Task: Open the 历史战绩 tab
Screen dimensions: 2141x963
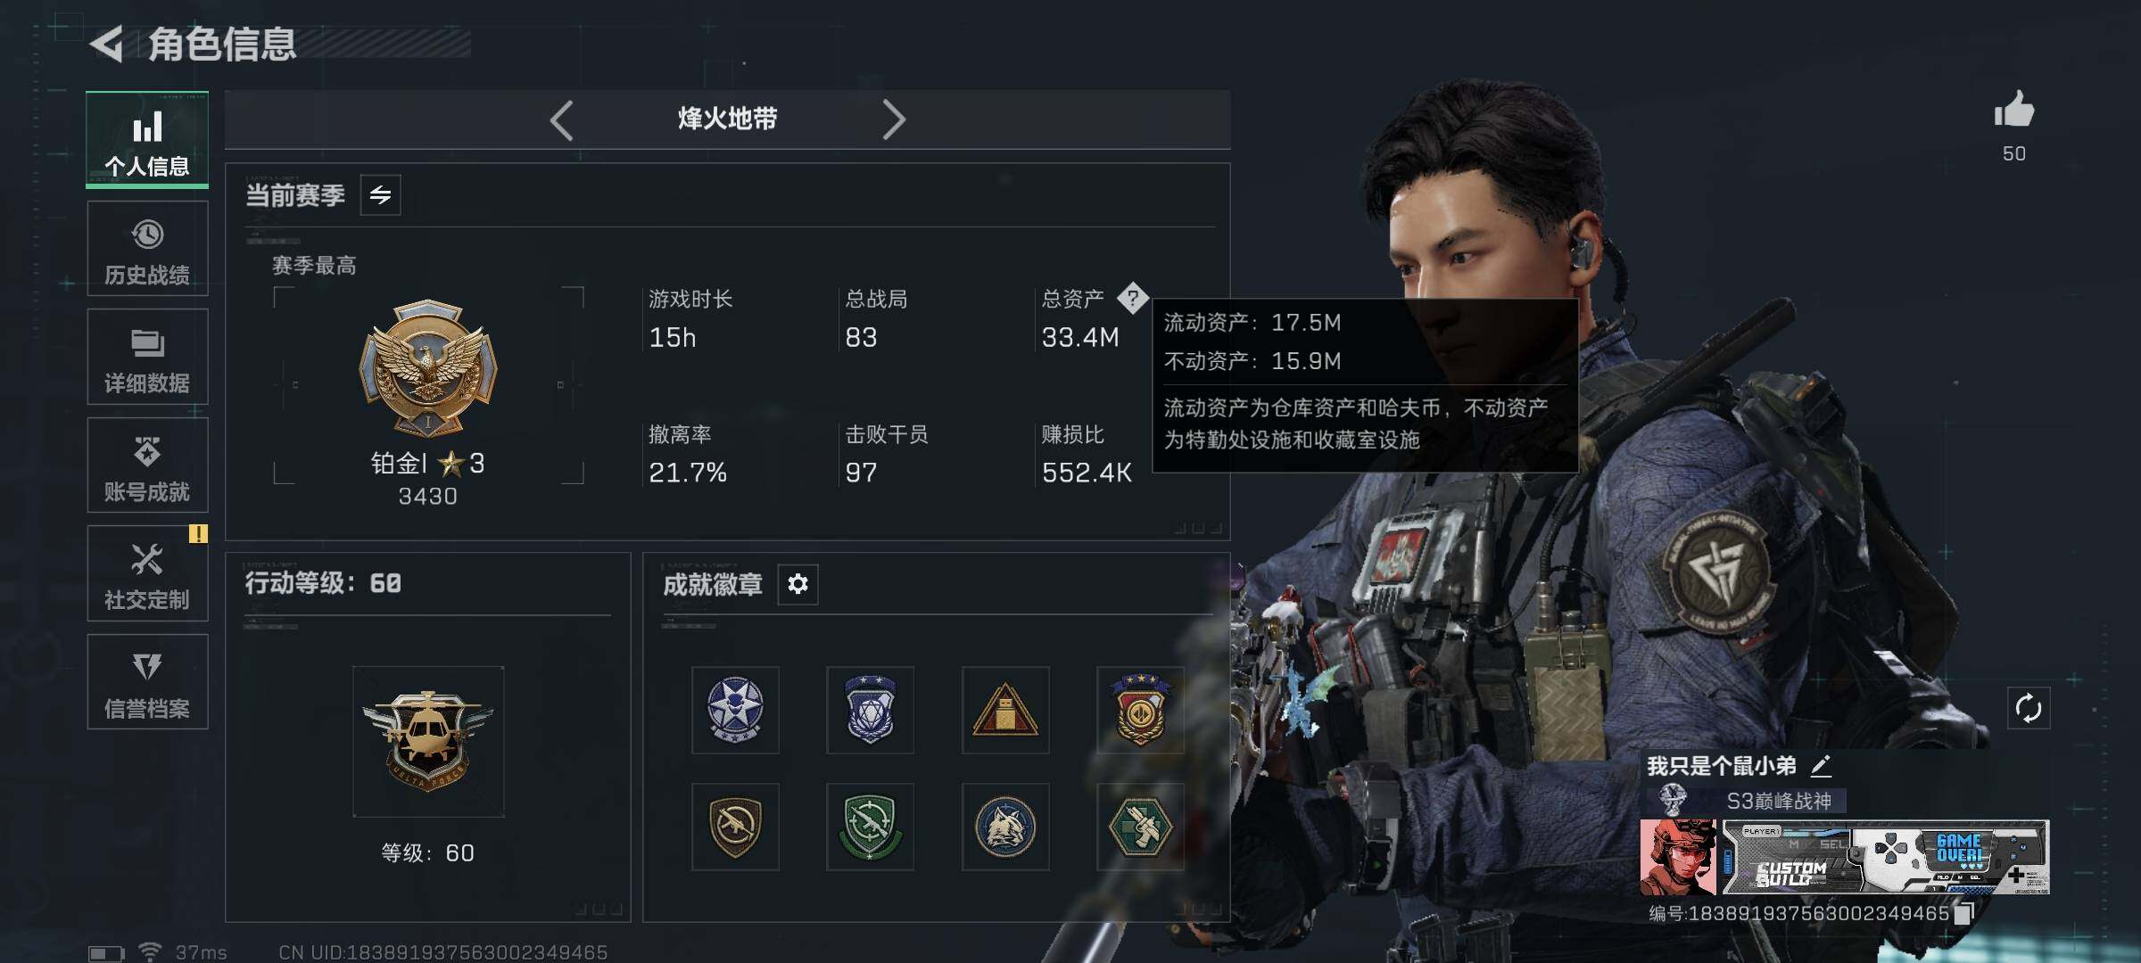Action: (x=147, y=249)
